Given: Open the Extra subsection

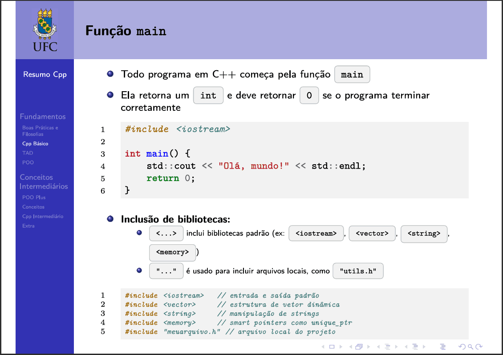Looking at the screenshot, I should (28, 226).
